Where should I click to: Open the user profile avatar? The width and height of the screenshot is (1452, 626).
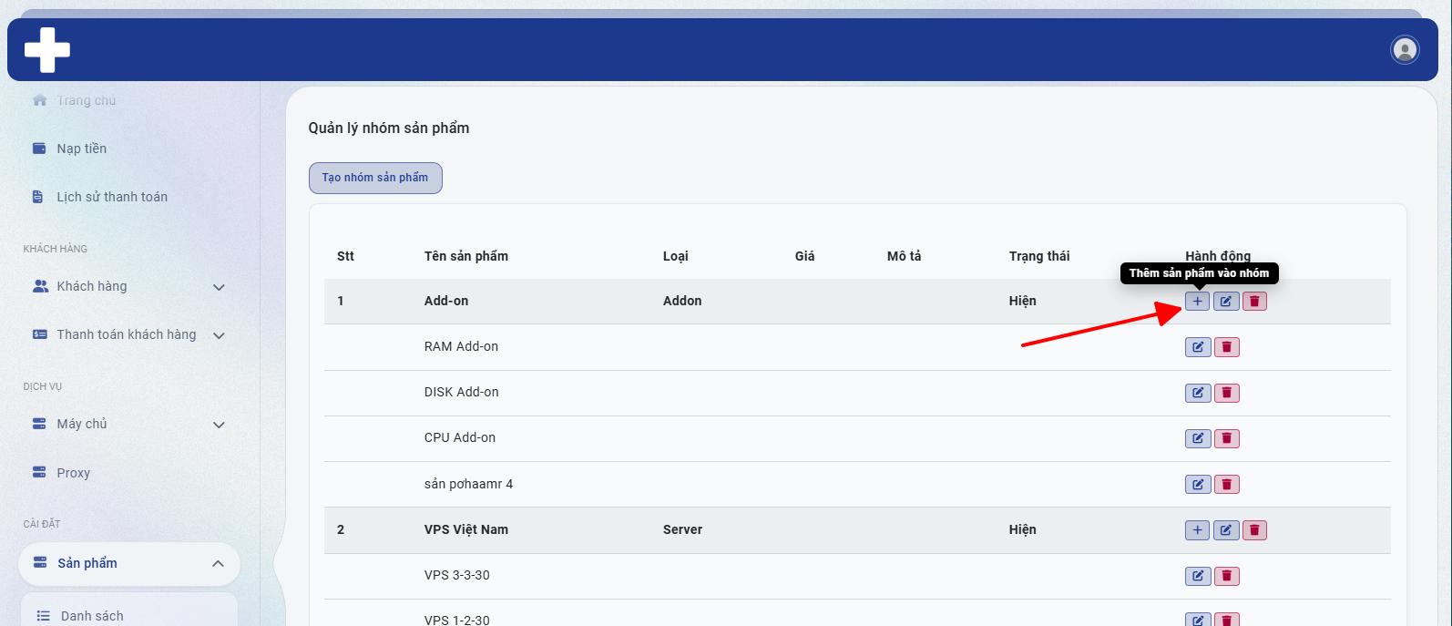tap(1405, 49)
